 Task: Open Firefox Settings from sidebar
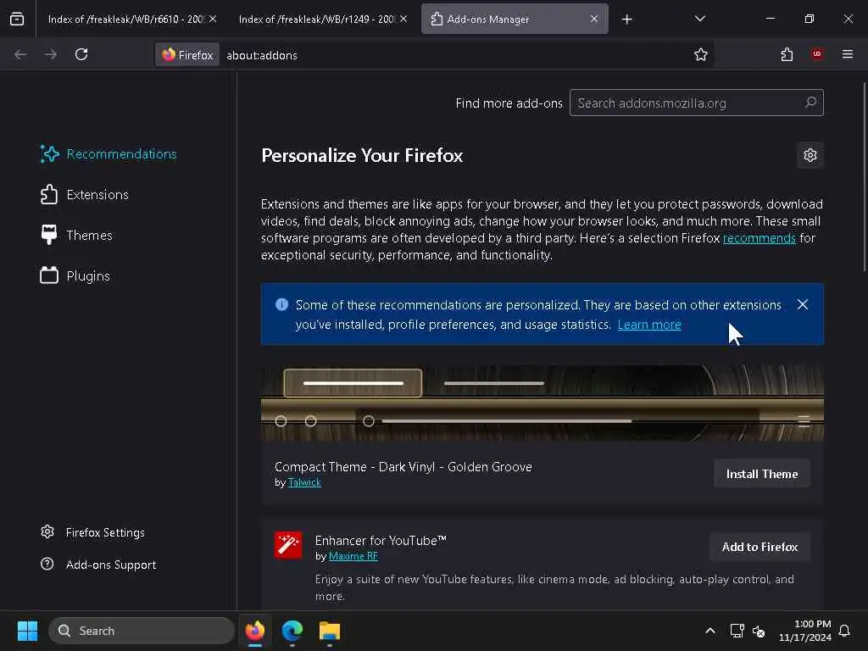93,532
